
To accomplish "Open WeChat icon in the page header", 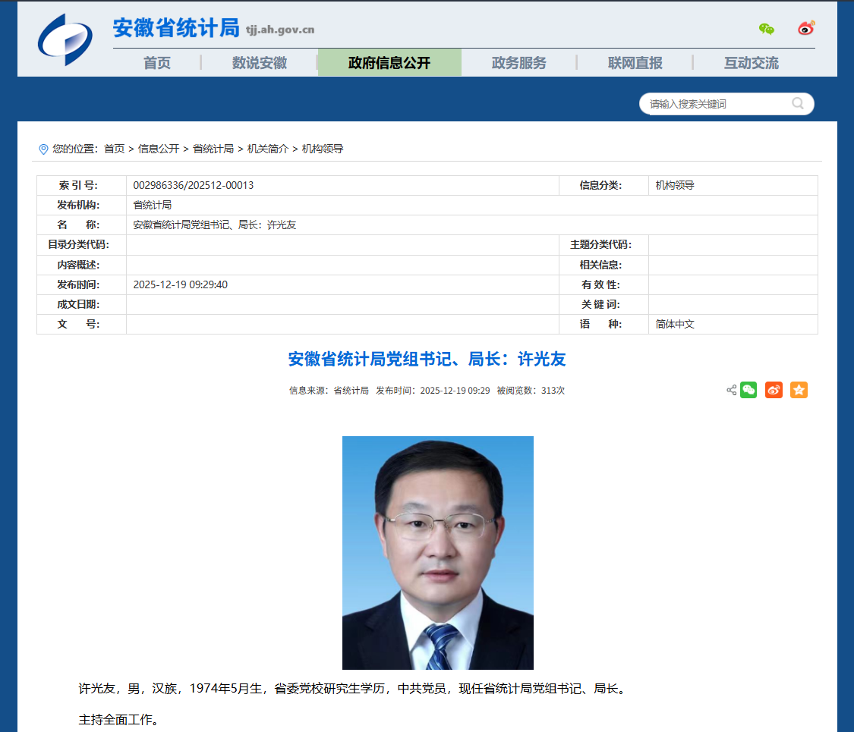I will point(767,27).
